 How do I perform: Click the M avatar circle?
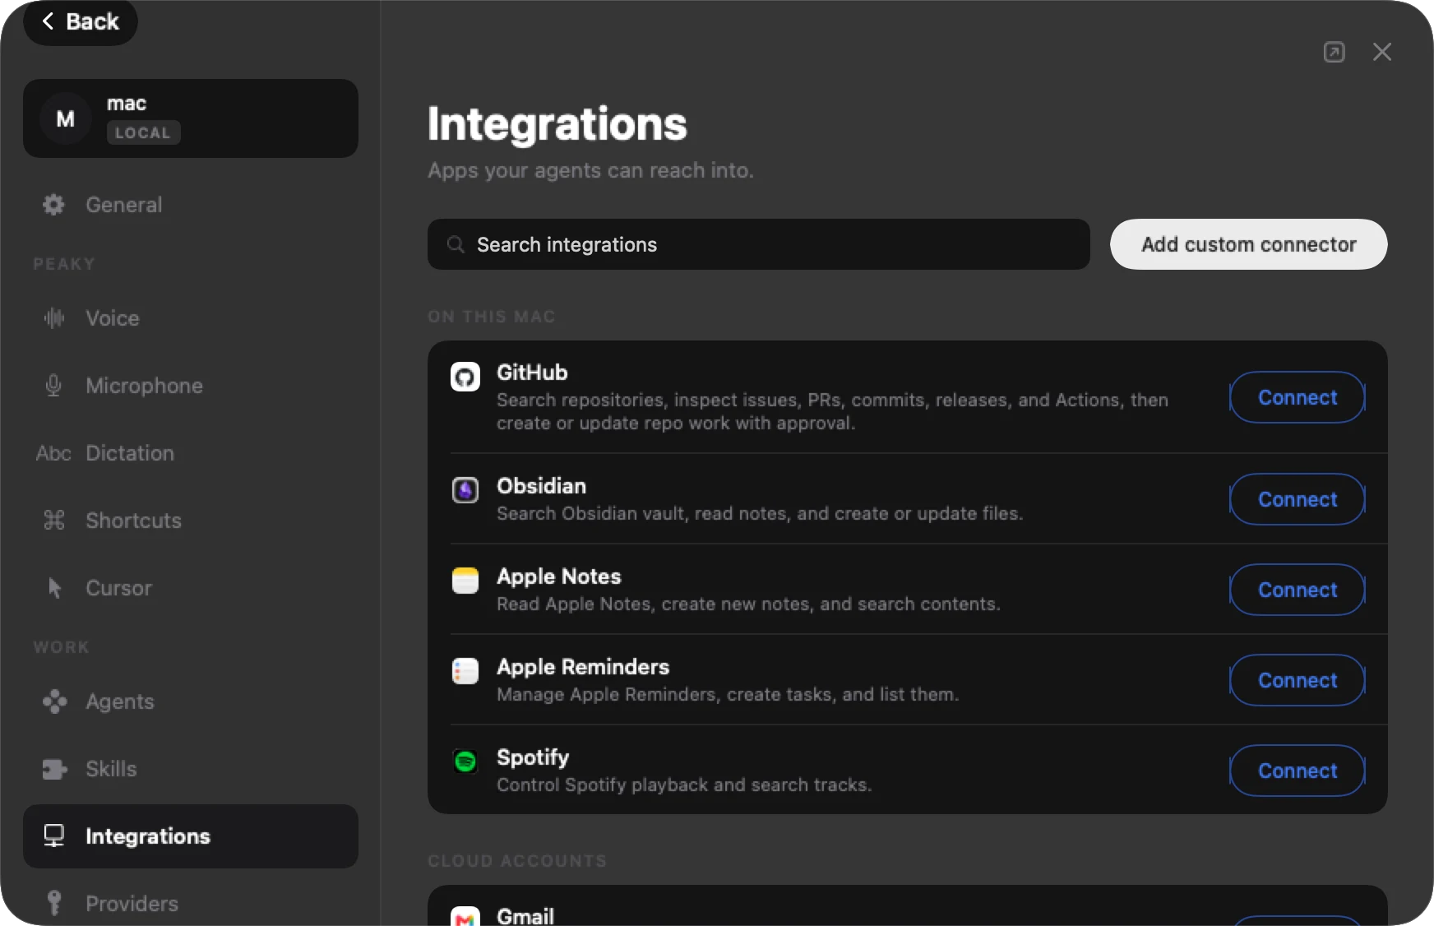65,119
